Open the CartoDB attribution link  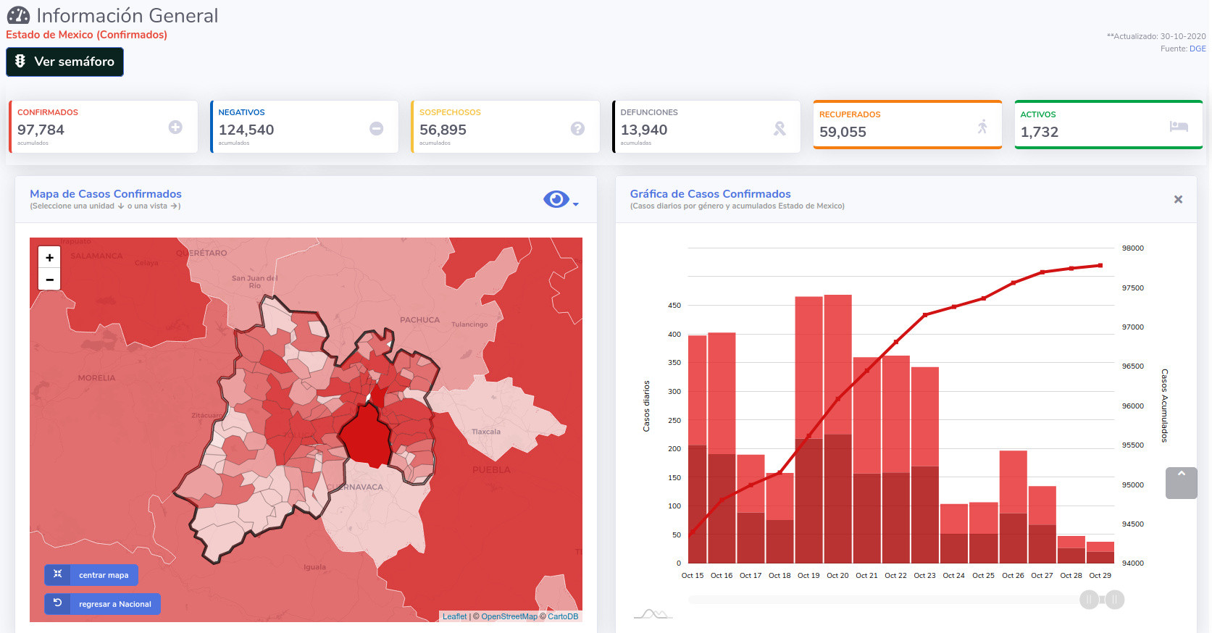point(563,616)
